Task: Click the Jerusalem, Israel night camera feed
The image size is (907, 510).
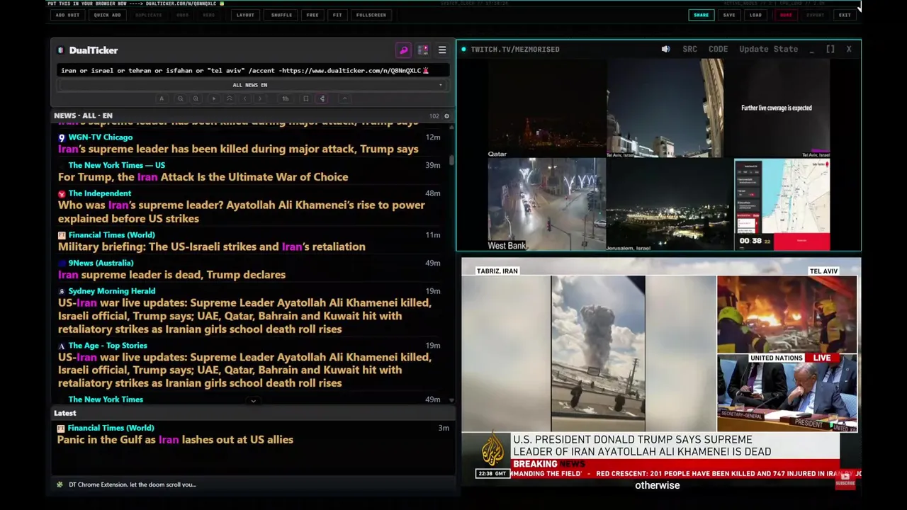Action: point(670,205)
